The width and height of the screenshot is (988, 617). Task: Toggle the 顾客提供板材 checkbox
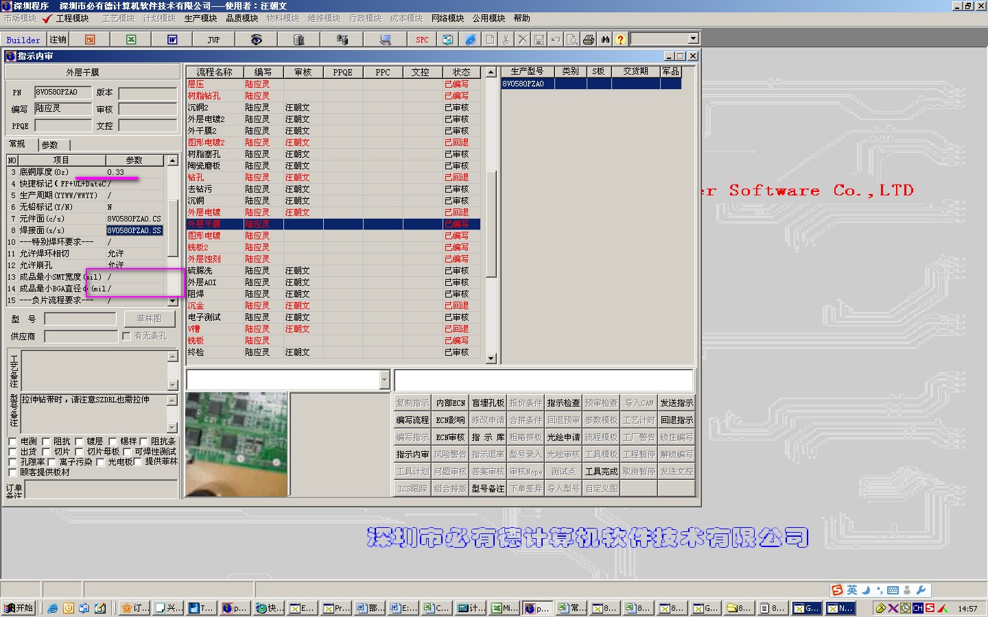click(x=12, y=472)
